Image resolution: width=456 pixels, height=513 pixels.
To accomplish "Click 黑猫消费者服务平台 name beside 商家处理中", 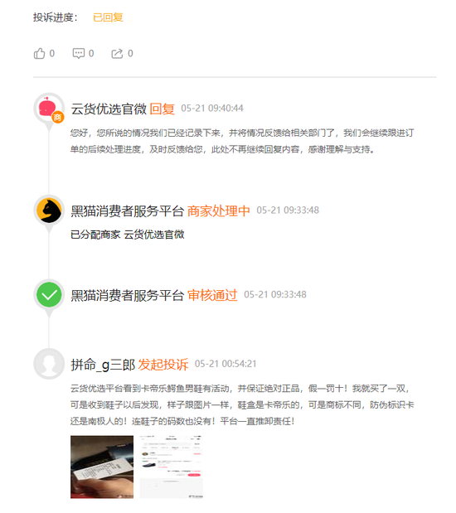I will (x=127, y=211).
